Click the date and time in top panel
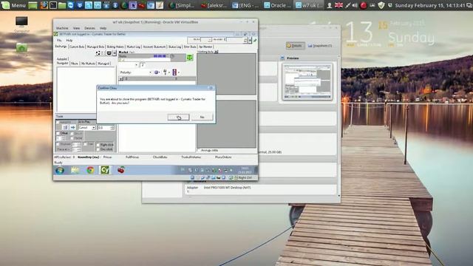 pyautogui.click(x=430, y=5)
